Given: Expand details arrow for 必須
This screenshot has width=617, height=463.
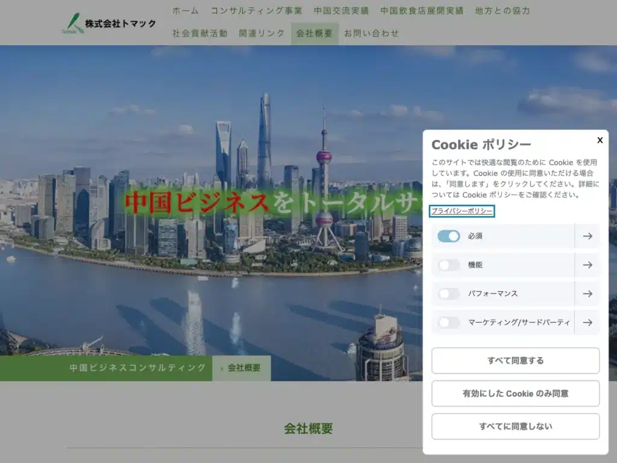Looking at the screenshot, I should 587,236.
